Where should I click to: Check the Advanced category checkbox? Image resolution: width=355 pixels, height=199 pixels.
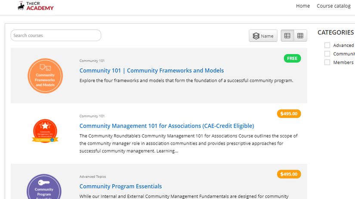[x=327, y=45]
